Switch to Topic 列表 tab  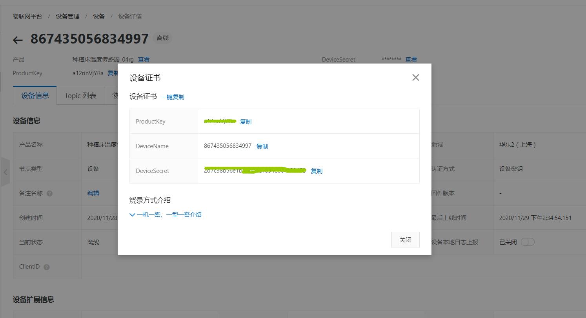[x=80, y=95]
